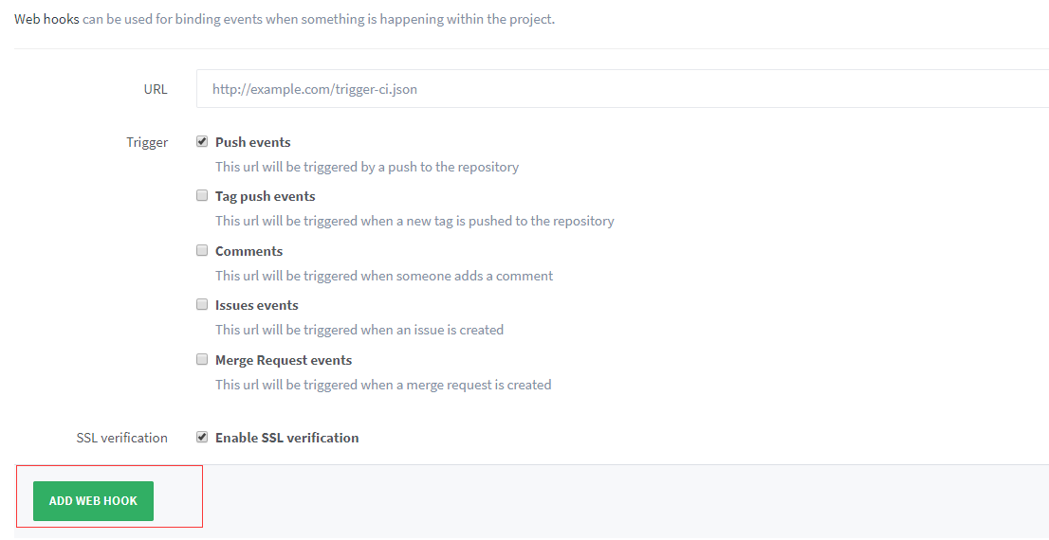The width and height of the screenshot is (1049, 540).
Task: Click the "Tag push events" label text
Action: click(265, 196)
